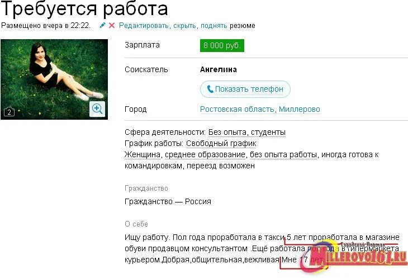The width and height of the screenshot is (408, 278).
Task: Click the applicant name Ангелина
Action: pyautogui.click(x=219, y=69)
